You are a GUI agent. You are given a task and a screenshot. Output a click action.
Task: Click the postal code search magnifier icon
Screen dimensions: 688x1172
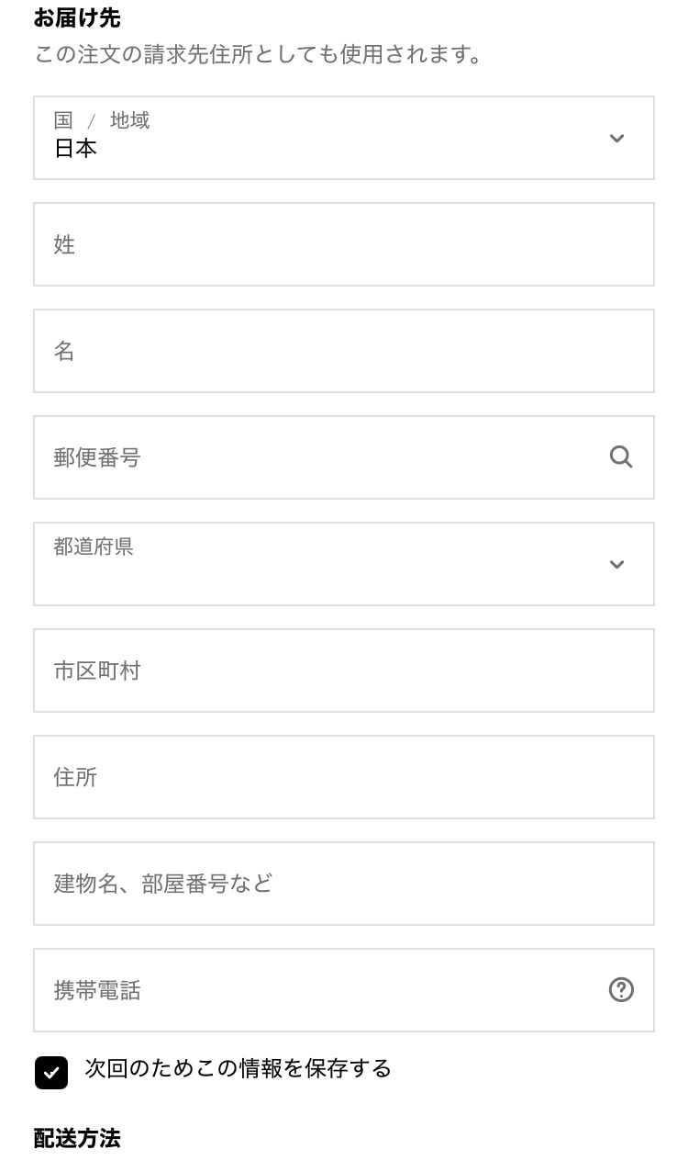[621, 456]
